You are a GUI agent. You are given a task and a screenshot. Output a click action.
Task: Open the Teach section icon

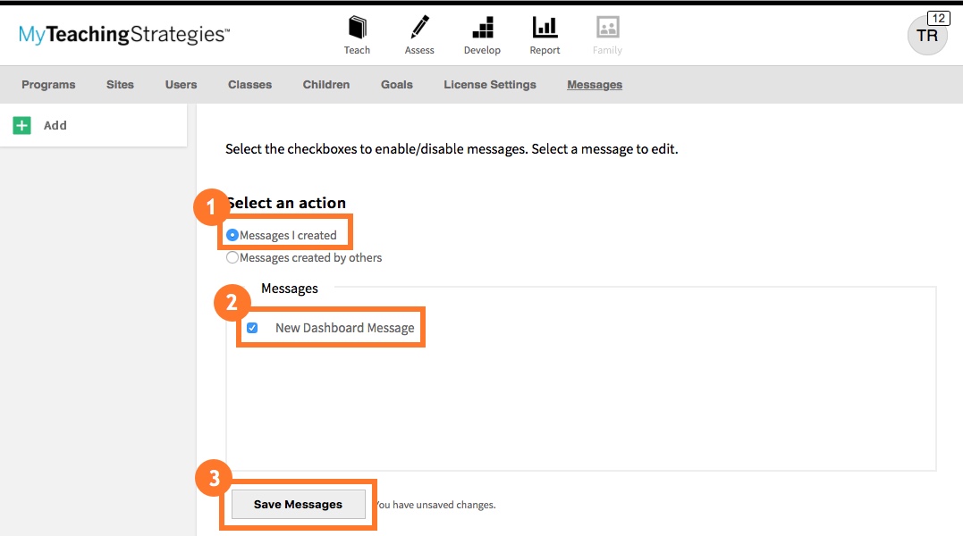357,29
